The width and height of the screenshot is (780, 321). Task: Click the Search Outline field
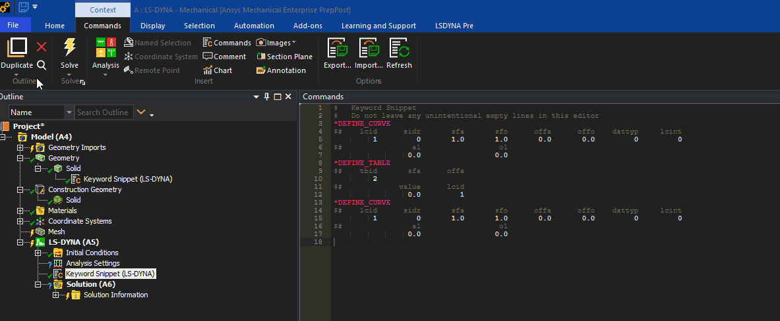104,112
